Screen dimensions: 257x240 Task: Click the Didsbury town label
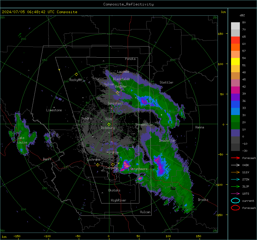(x=108, y=128)
